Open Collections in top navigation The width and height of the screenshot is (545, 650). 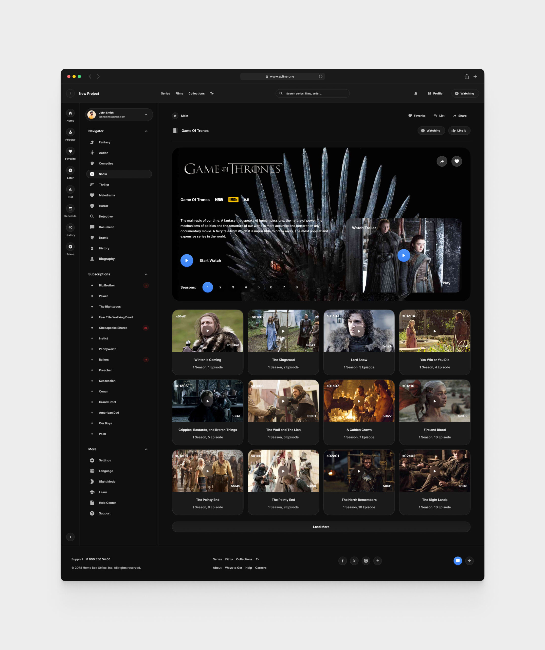click(196, 93)
